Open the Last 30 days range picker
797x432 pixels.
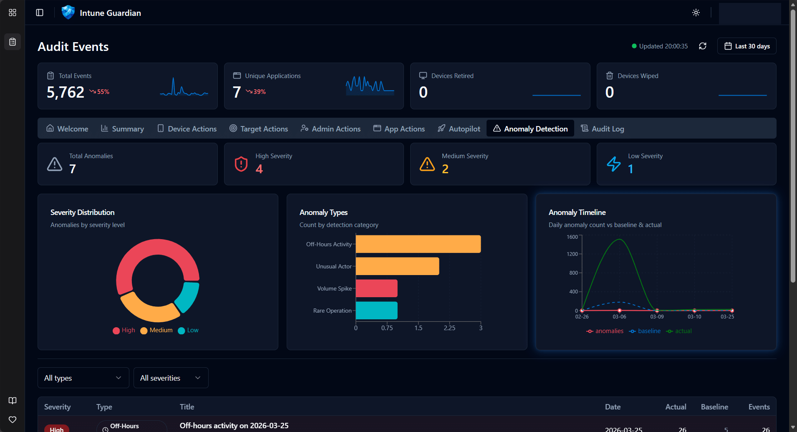coord(747,46)
